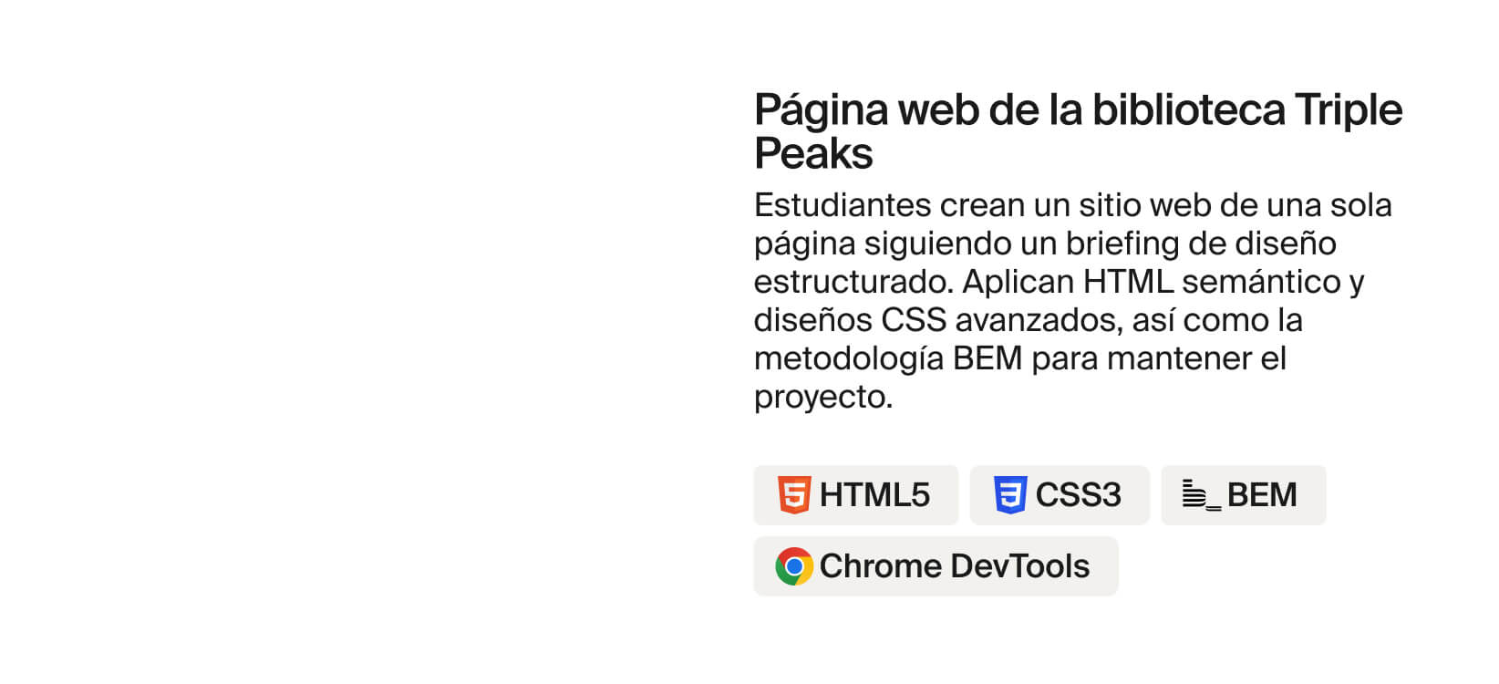
Task: Click the blue CSS3 shield icon
Action: click(x=1010, y=495)
